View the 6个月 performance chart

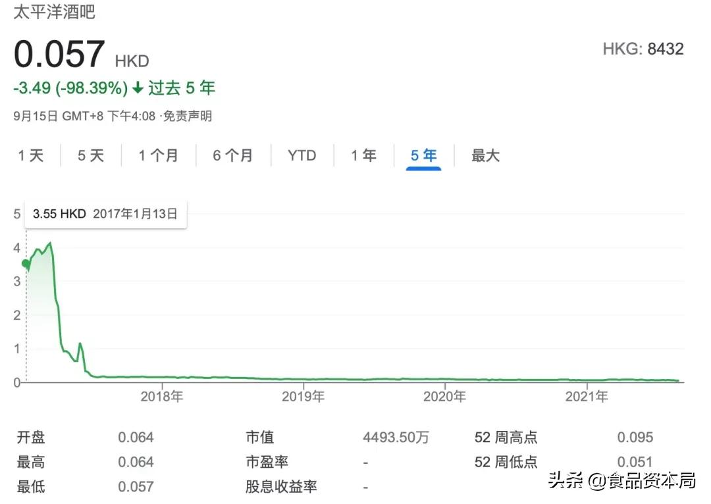click(233, 155)
